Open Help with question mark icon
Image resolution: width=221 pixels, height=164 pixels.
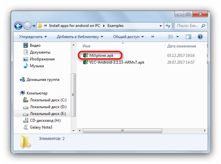pyautogui.click(x=200, y=37)
